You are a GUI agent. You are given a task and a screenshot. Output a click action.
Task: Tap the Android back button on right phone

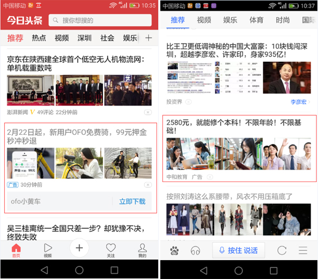(204, 270)
